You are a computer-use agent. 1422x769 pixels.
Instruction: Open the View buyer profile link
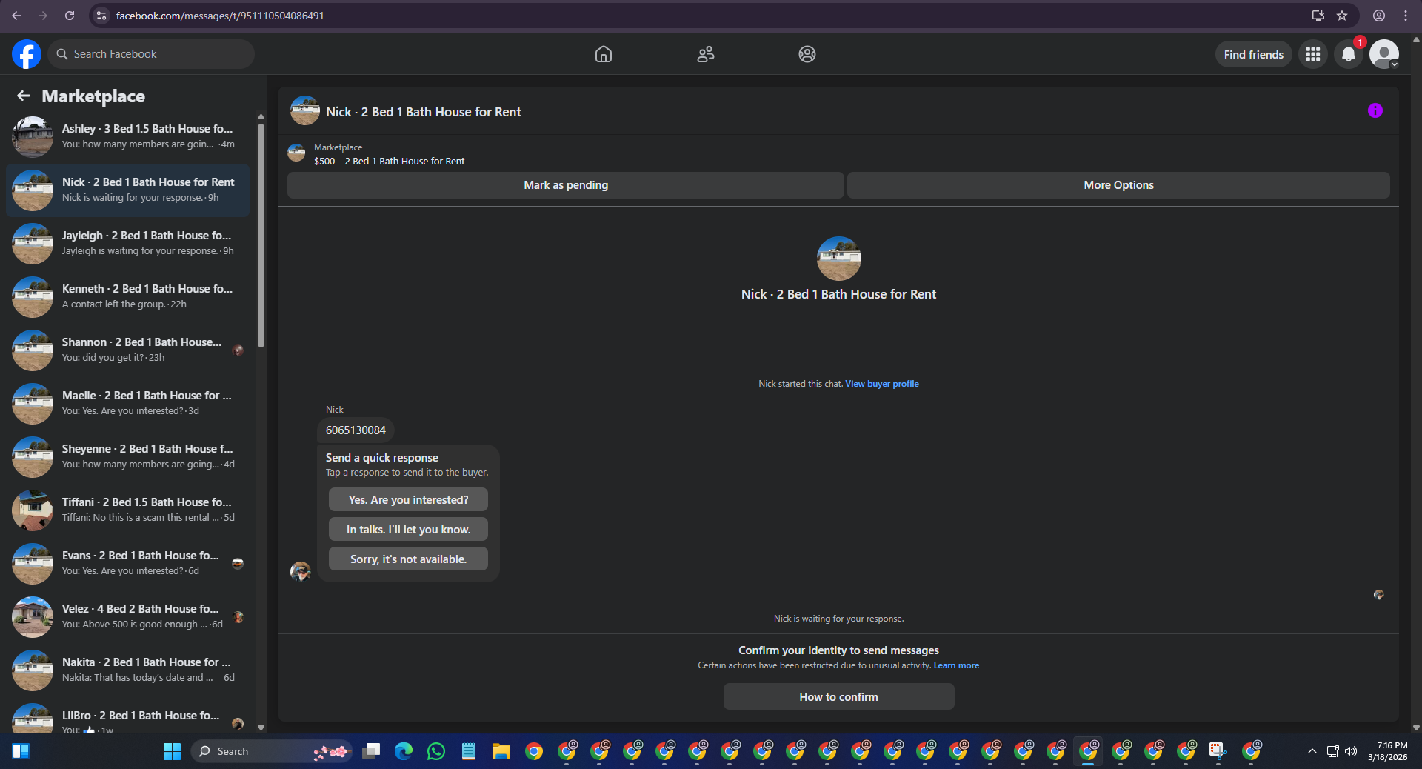[x=882, y=384]
